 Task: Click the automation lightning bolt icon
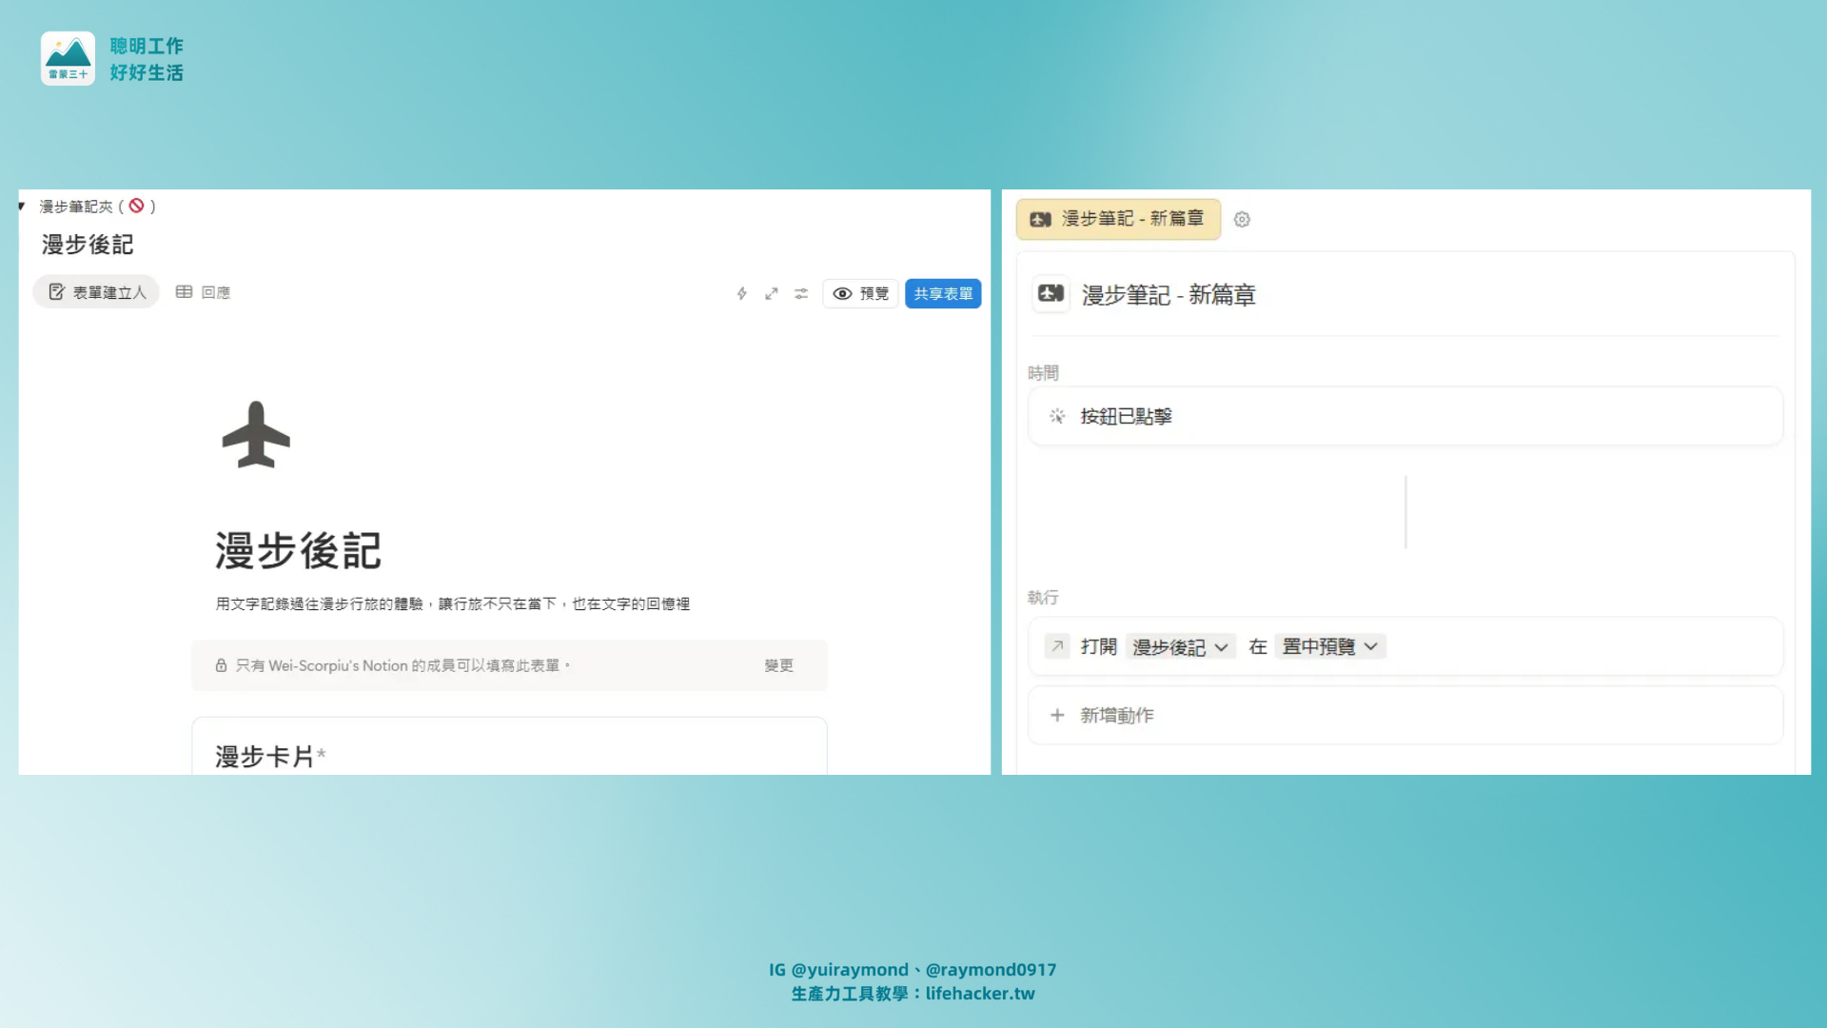741,293
